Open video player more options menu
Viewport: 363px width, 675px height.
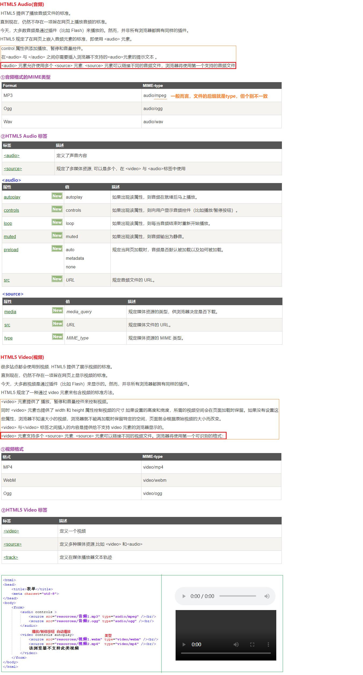click(268, 644)
